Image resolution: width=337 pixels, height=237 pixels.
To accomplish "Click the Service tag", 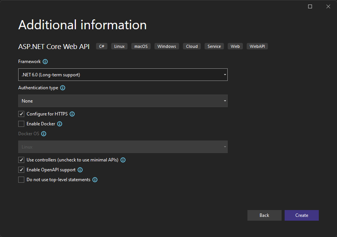I will coord(214,46).
